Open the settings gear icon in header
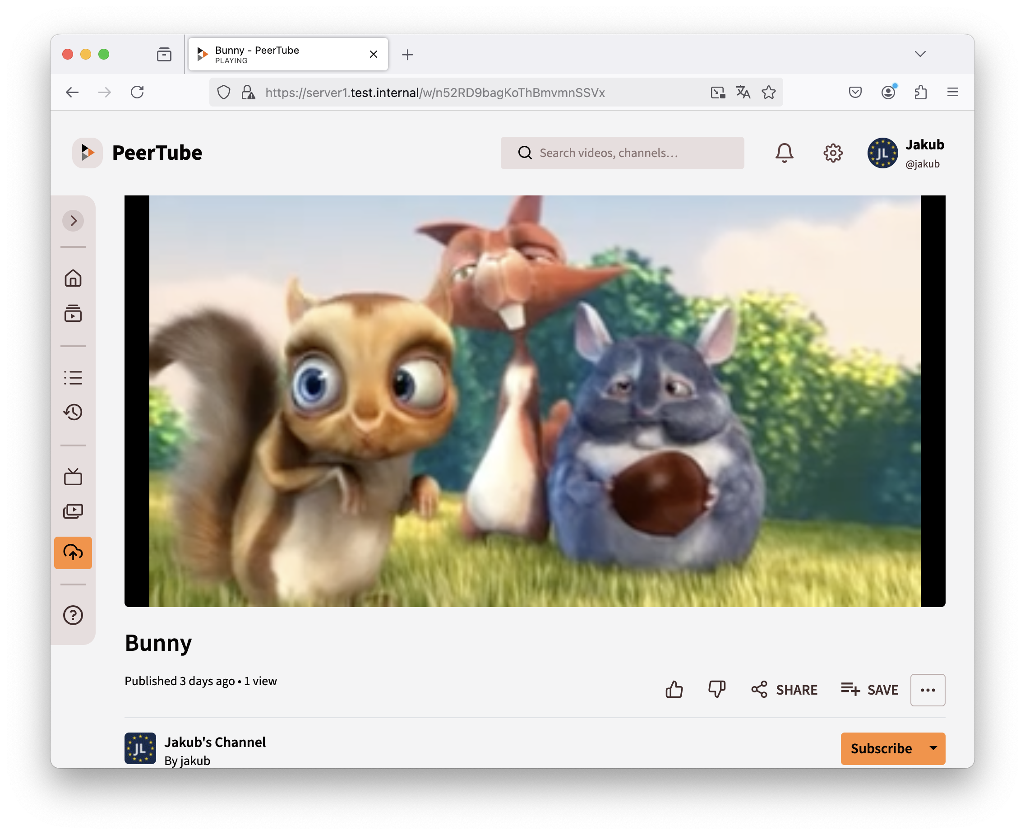Viewport: 1025px width, 835px height. coord(833,153)
